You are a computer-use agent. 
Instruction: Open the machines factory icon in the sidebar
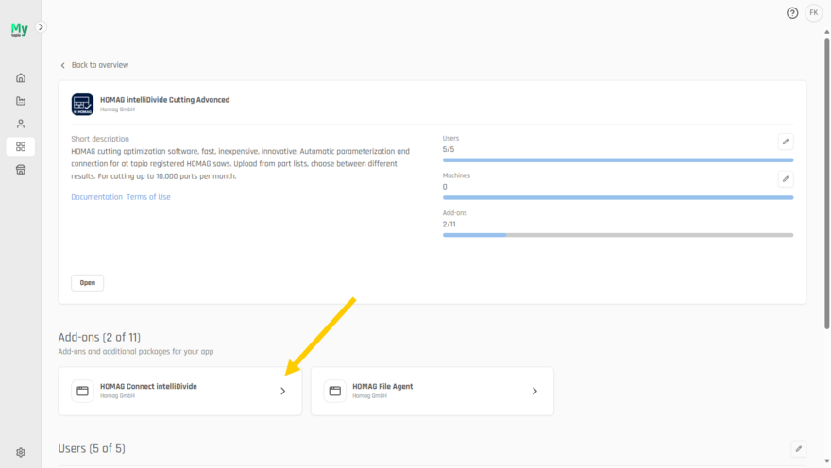pyautogui.click(x=21, y=101)
